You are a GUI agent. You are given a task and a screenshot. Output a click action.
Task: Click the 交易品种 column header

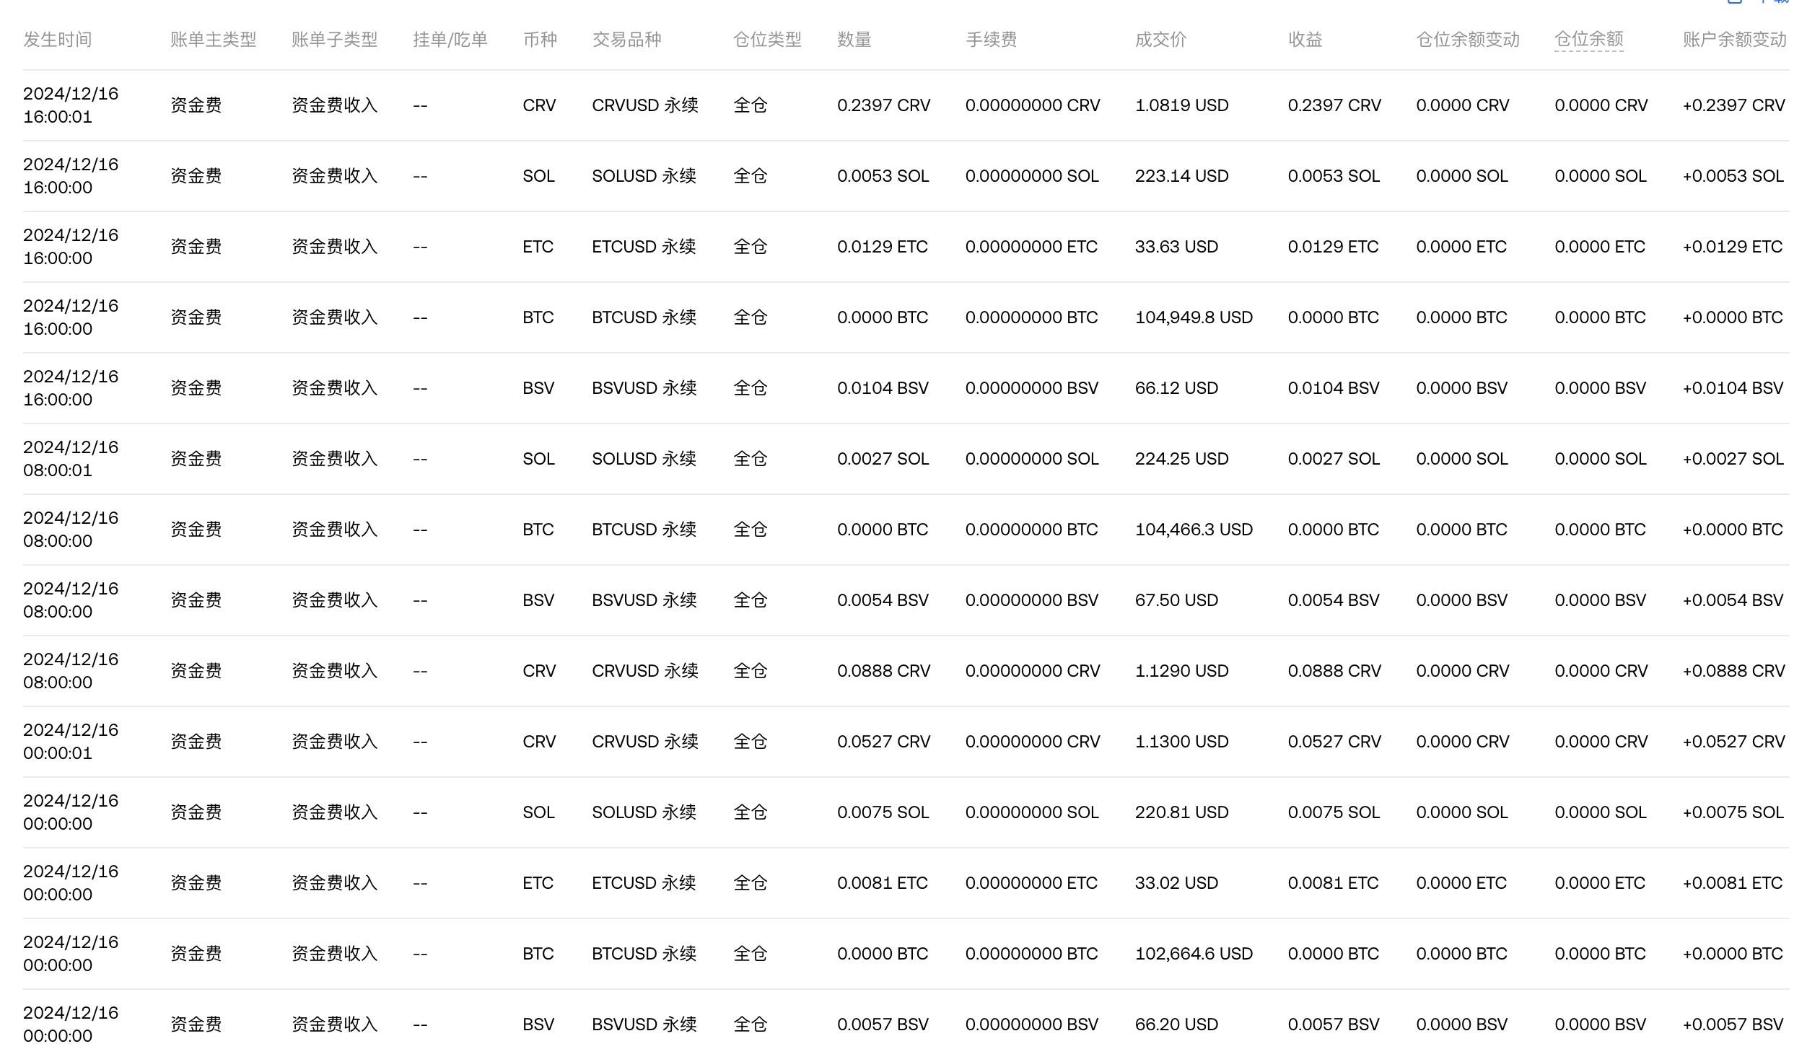(626, 40)
